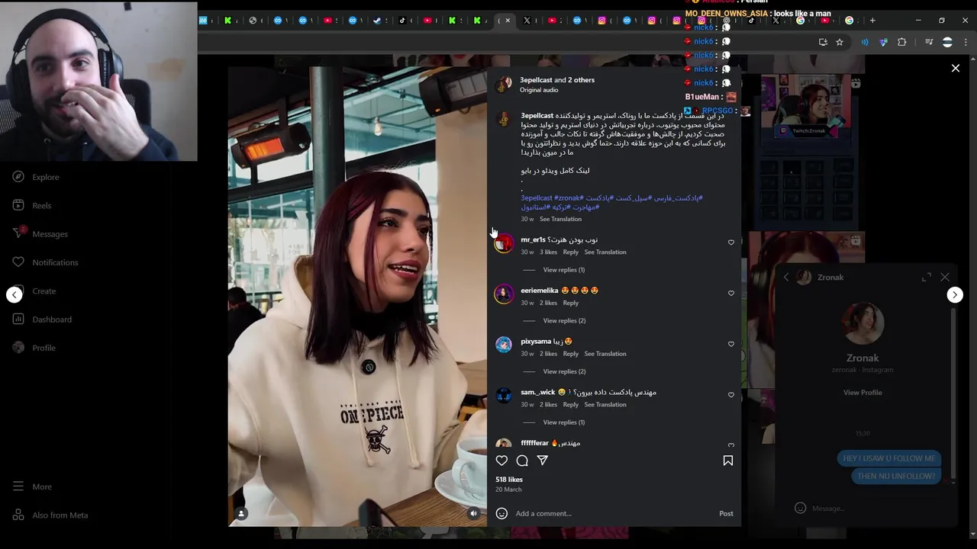Expand the Zronak chat panel
977x549 pixels.
[927, 278]
